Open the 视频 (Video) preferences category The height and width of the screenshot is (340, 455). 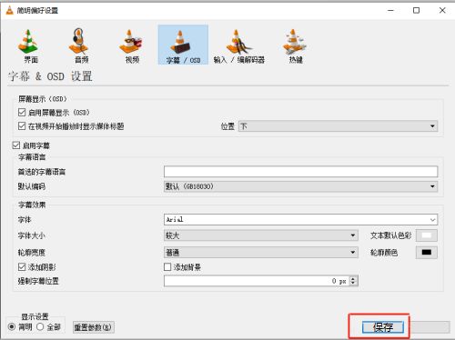click(132, 45)
